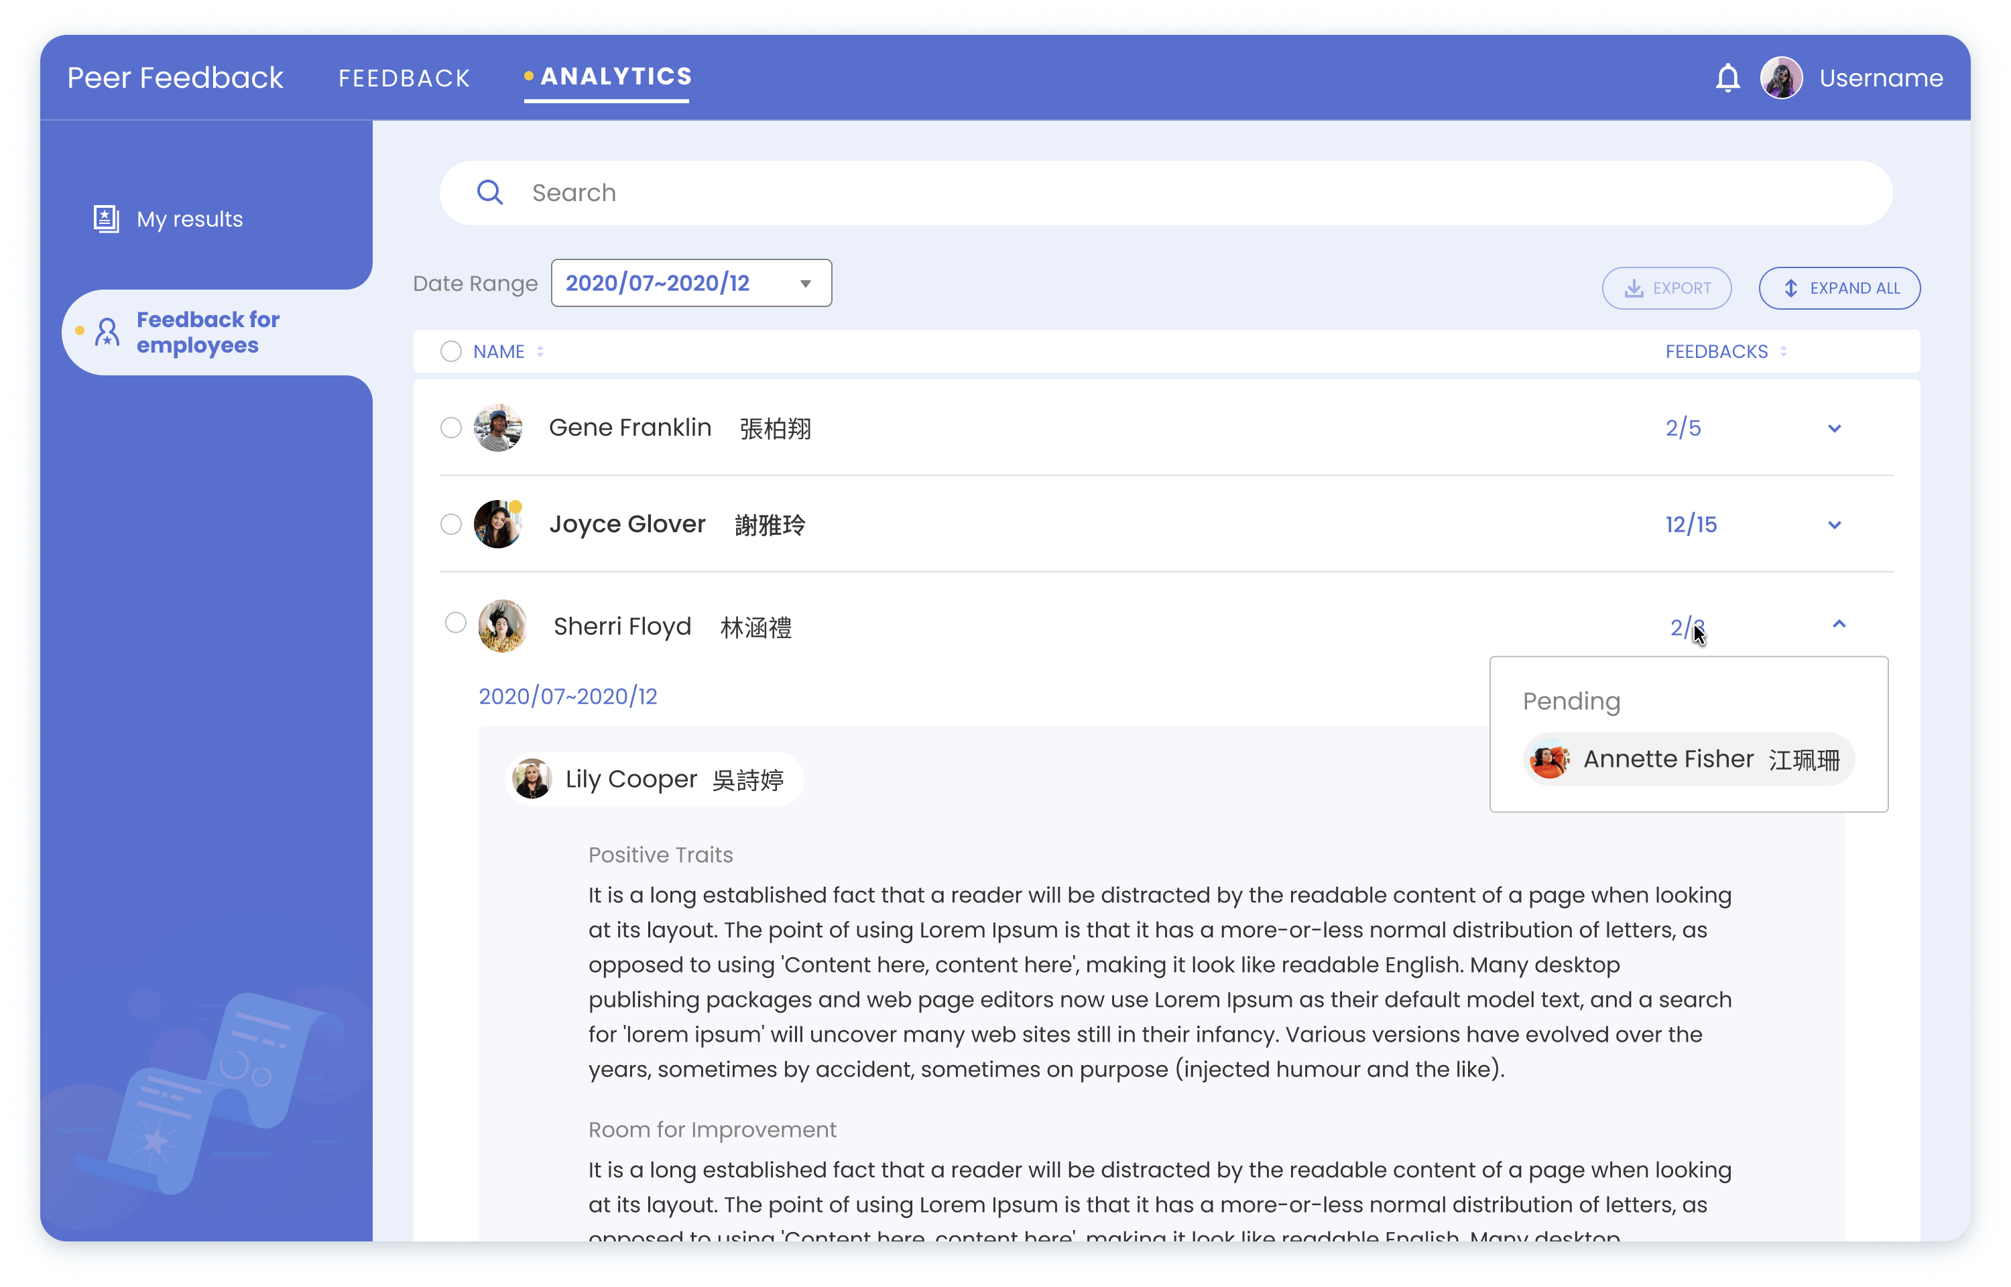Switch to the FEEDBACK tab
The image size is (2011, 1287).
404,78
